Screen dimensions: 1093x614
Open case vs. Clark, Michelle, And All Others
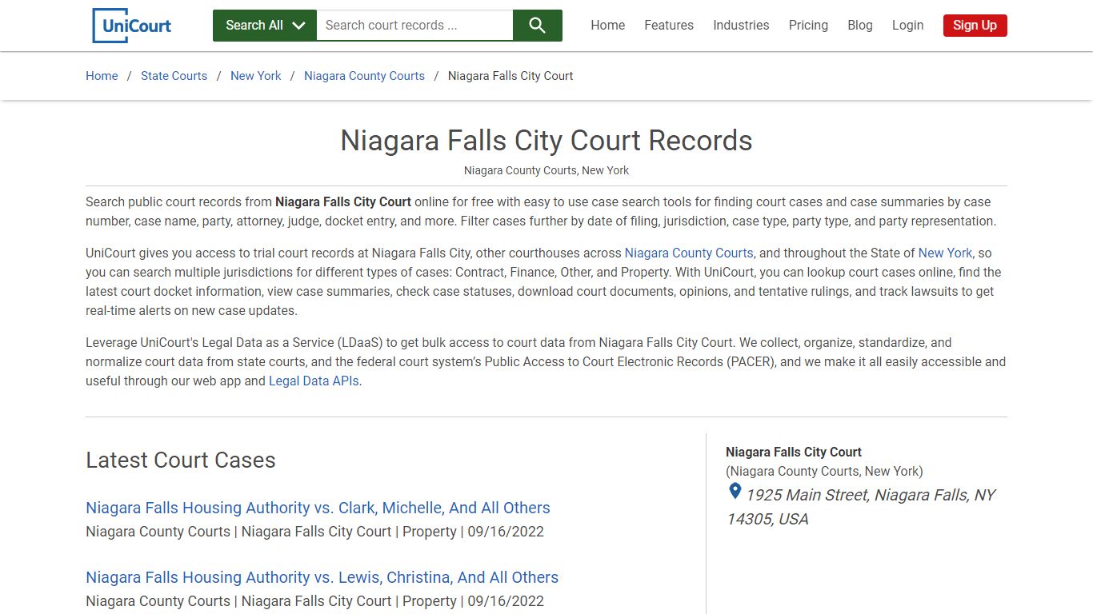(x=318, y=508)
